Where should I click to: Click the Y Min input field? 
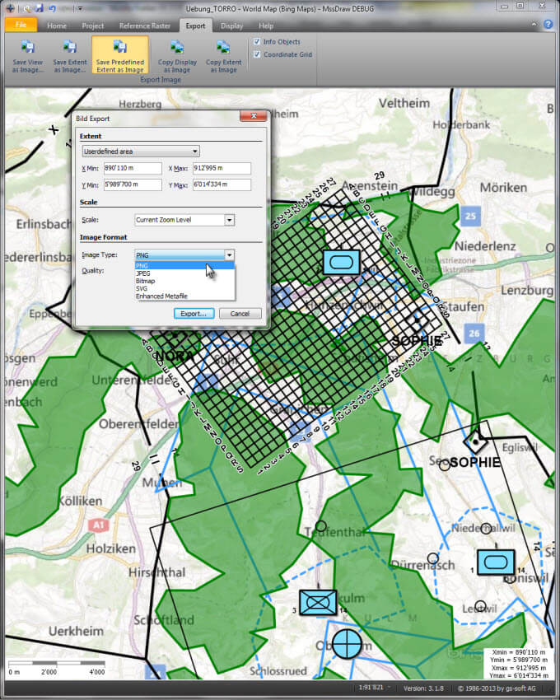(133, 184)
